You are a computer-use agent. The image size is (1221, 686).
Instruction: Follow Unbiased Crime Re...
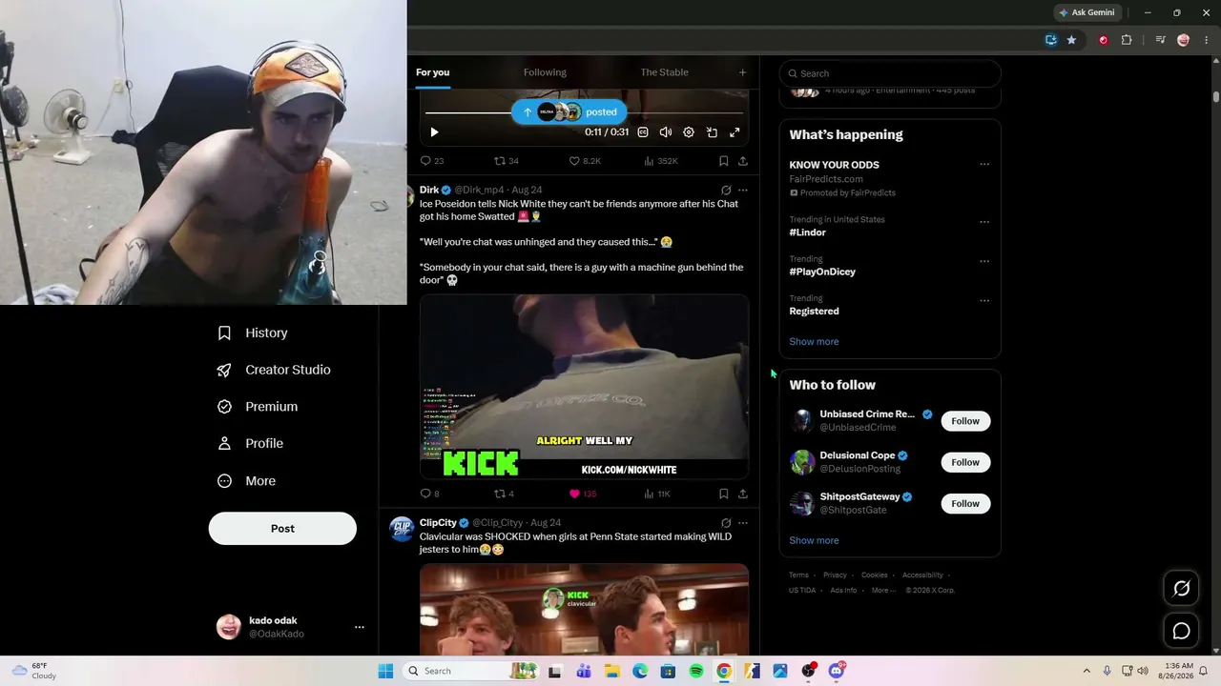coord(965,421)
